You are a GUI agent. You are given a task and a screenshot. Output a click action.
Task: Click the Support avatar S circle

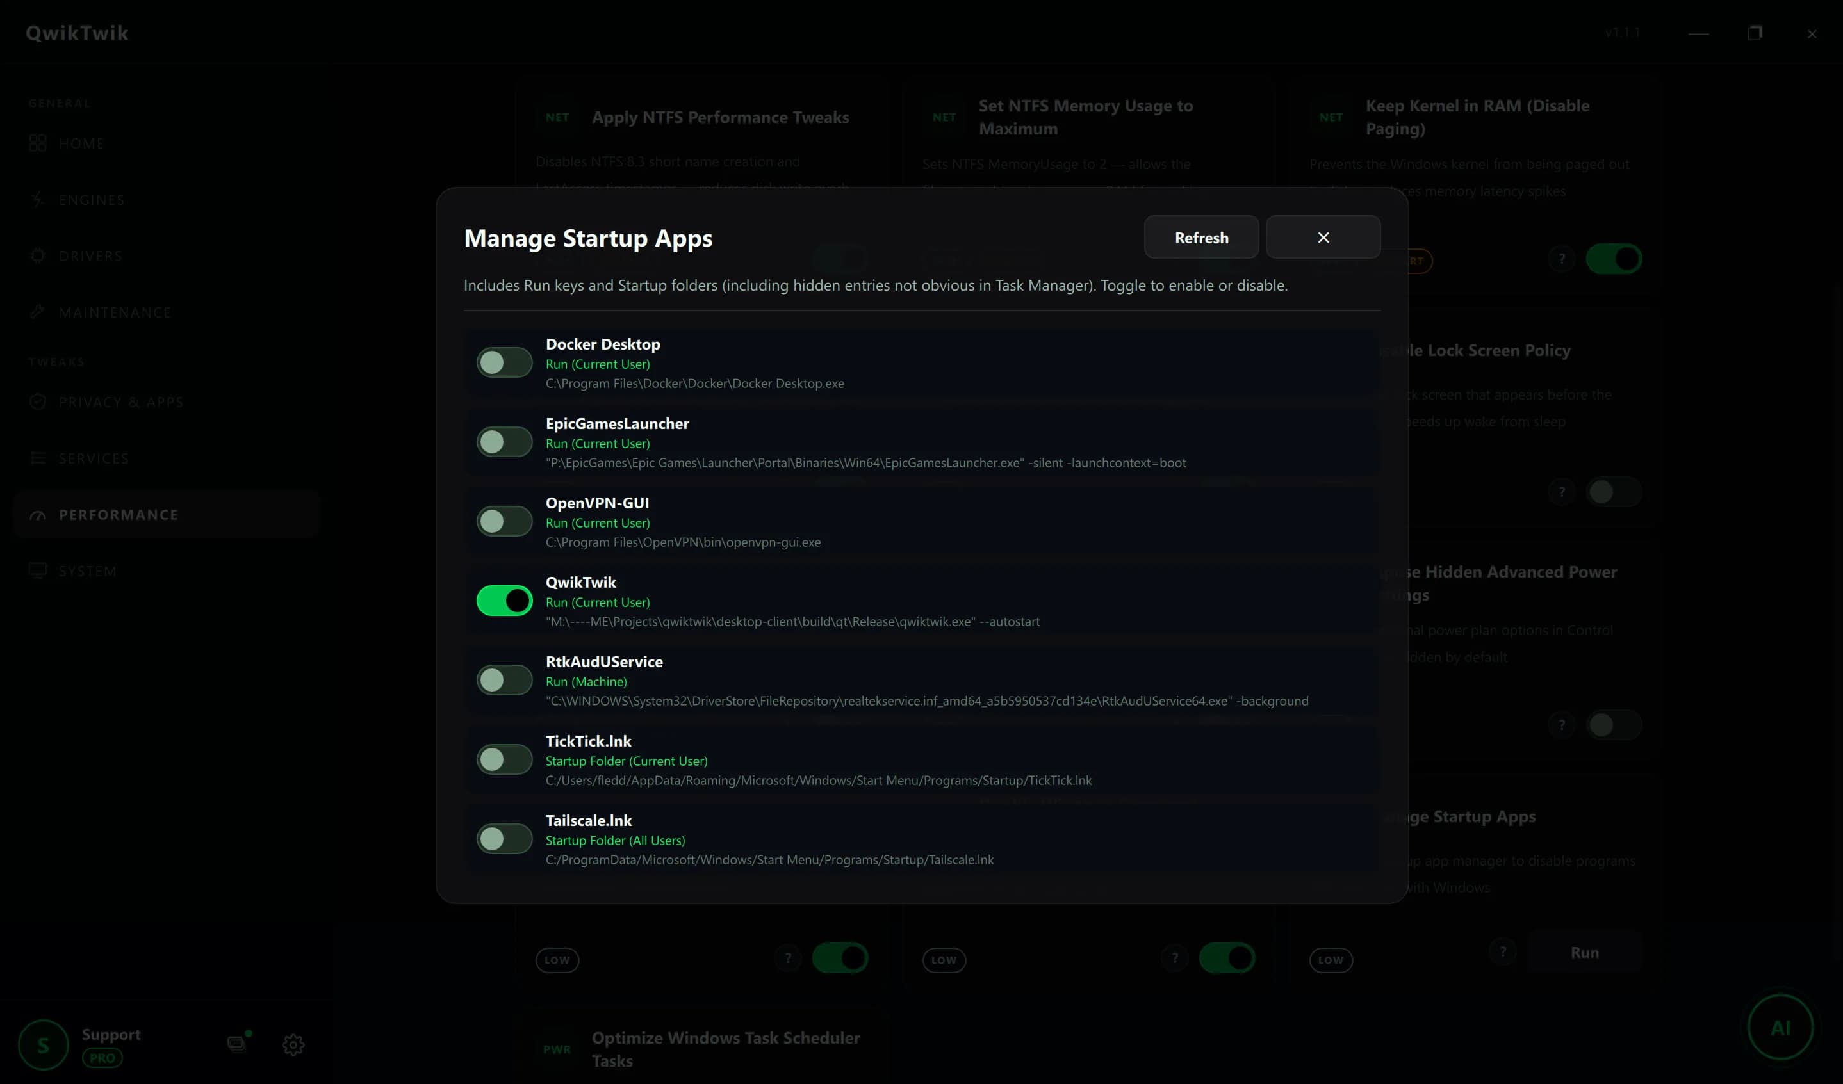(x=43, y=1045)
